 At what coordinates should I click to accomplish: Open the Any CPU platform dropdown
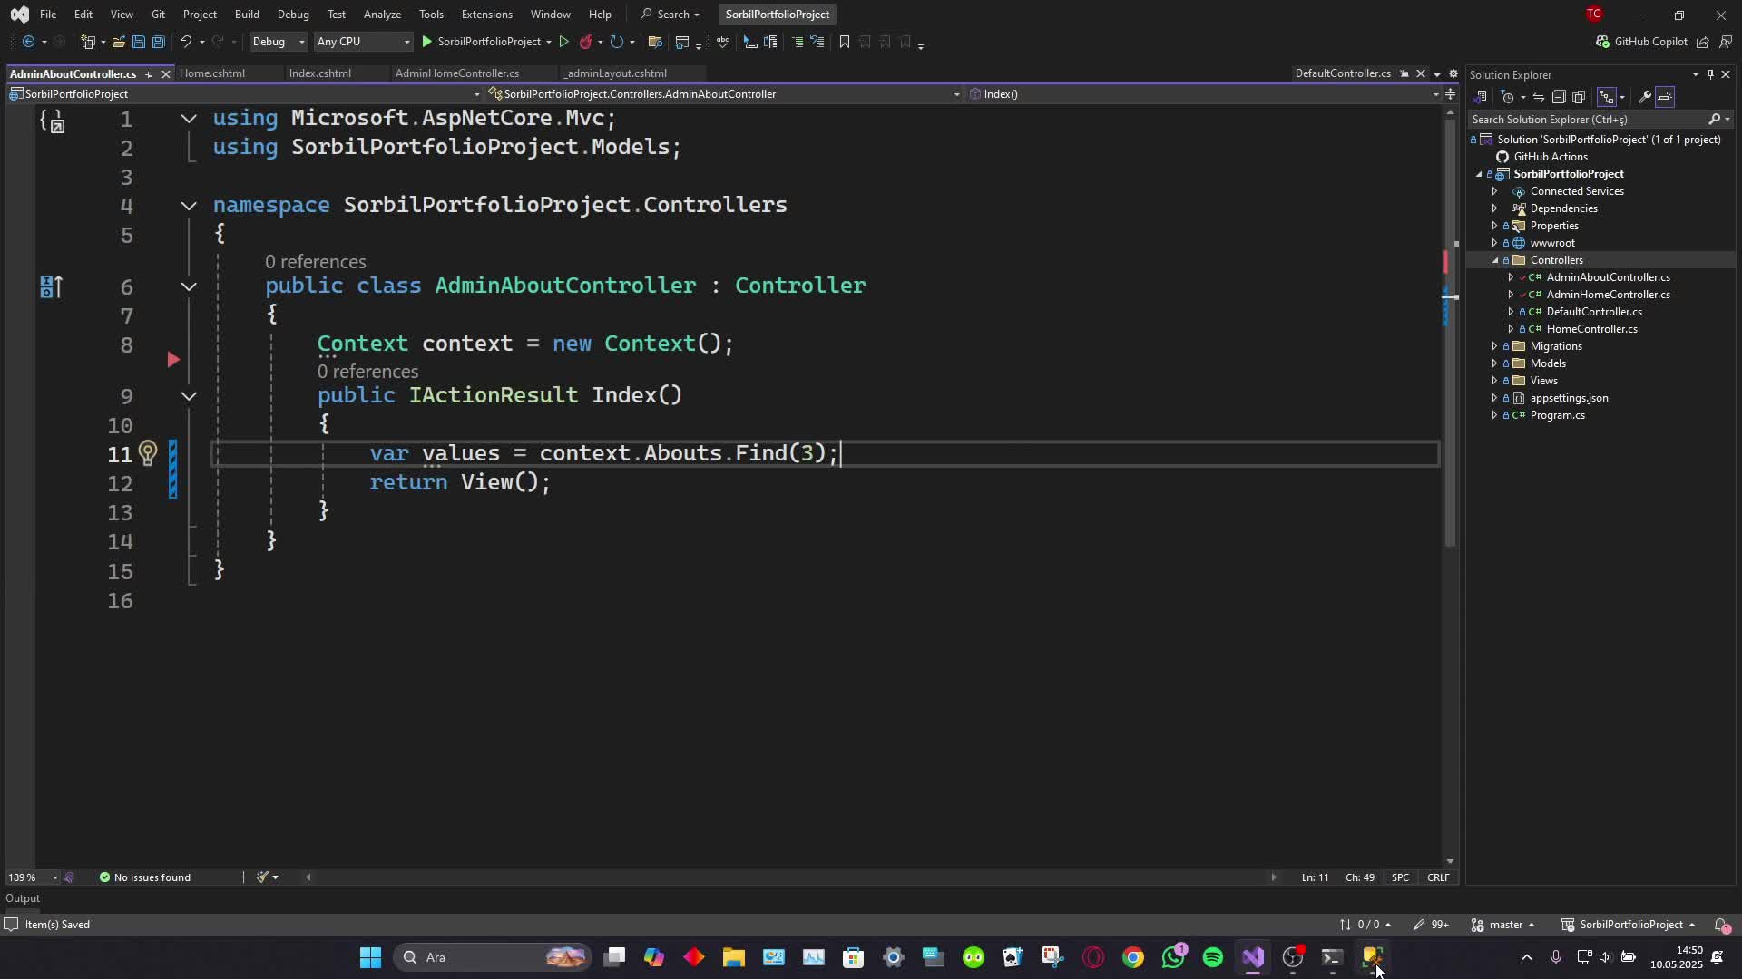coord(363,42)
